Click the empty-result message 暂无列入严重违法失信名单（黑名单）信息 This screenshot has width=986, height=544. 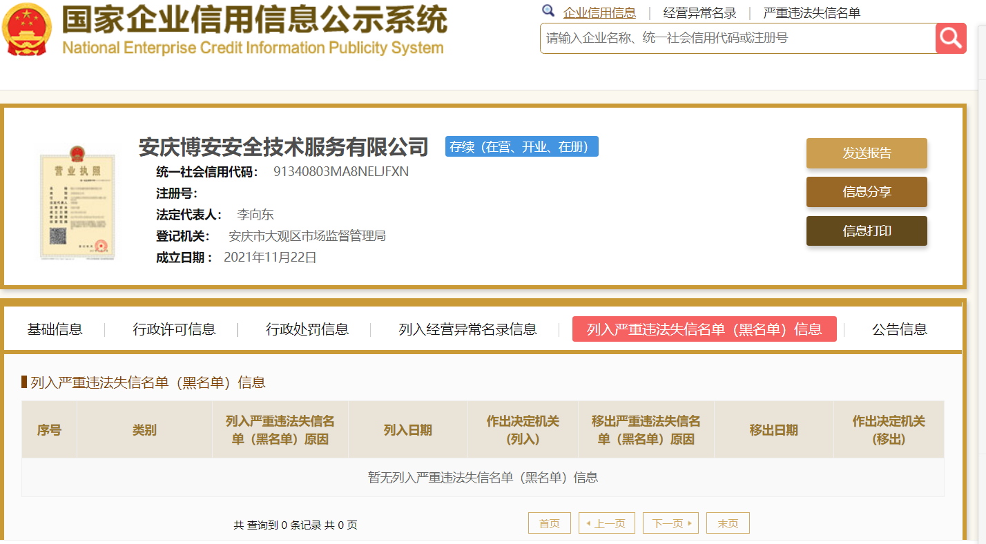click(x=483, y=477)
